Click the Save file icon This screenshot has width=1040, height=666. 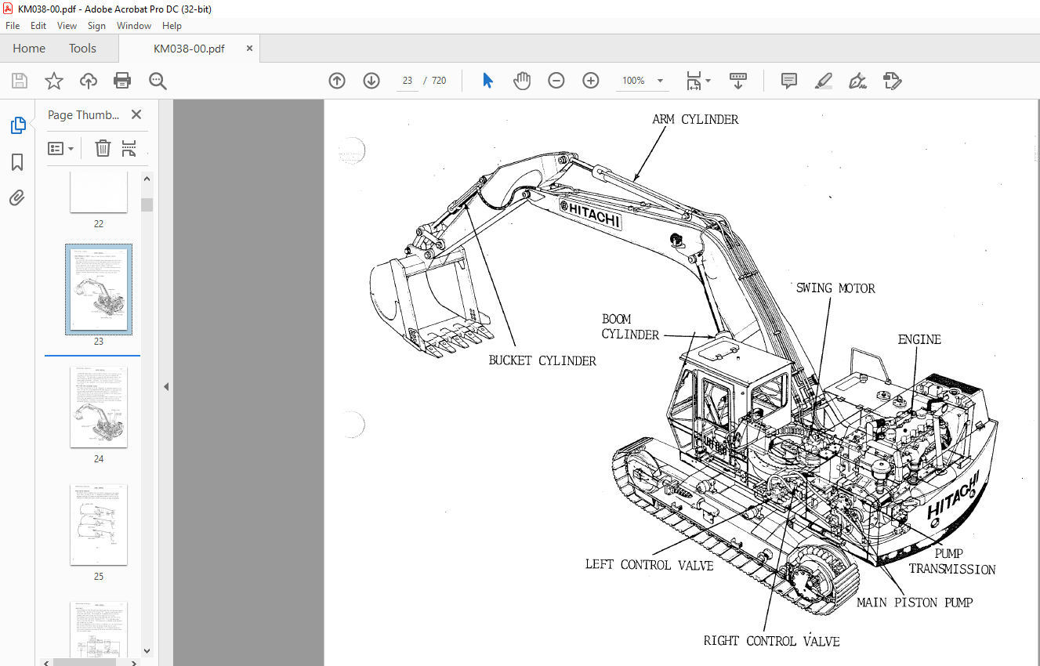coord(20,81)
